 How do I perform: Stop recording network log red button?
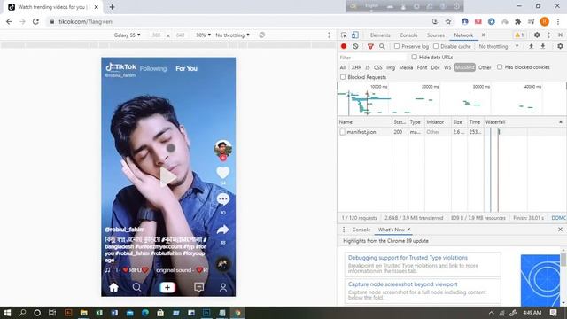(344, 46)
